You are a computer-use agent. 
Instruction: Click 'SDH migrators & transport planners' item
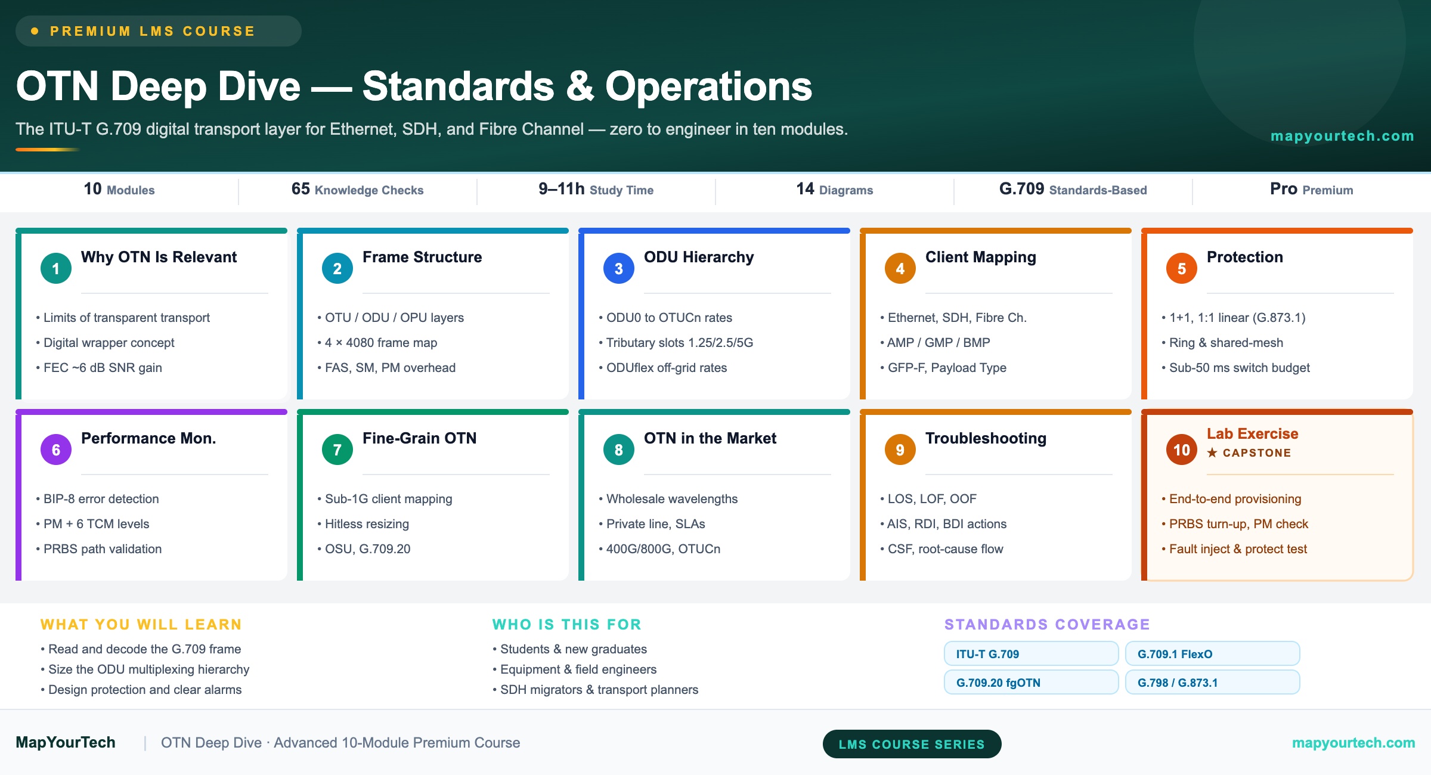[x=596, y=690]
